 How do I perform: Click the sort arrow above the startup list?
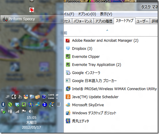click(107, 30)
